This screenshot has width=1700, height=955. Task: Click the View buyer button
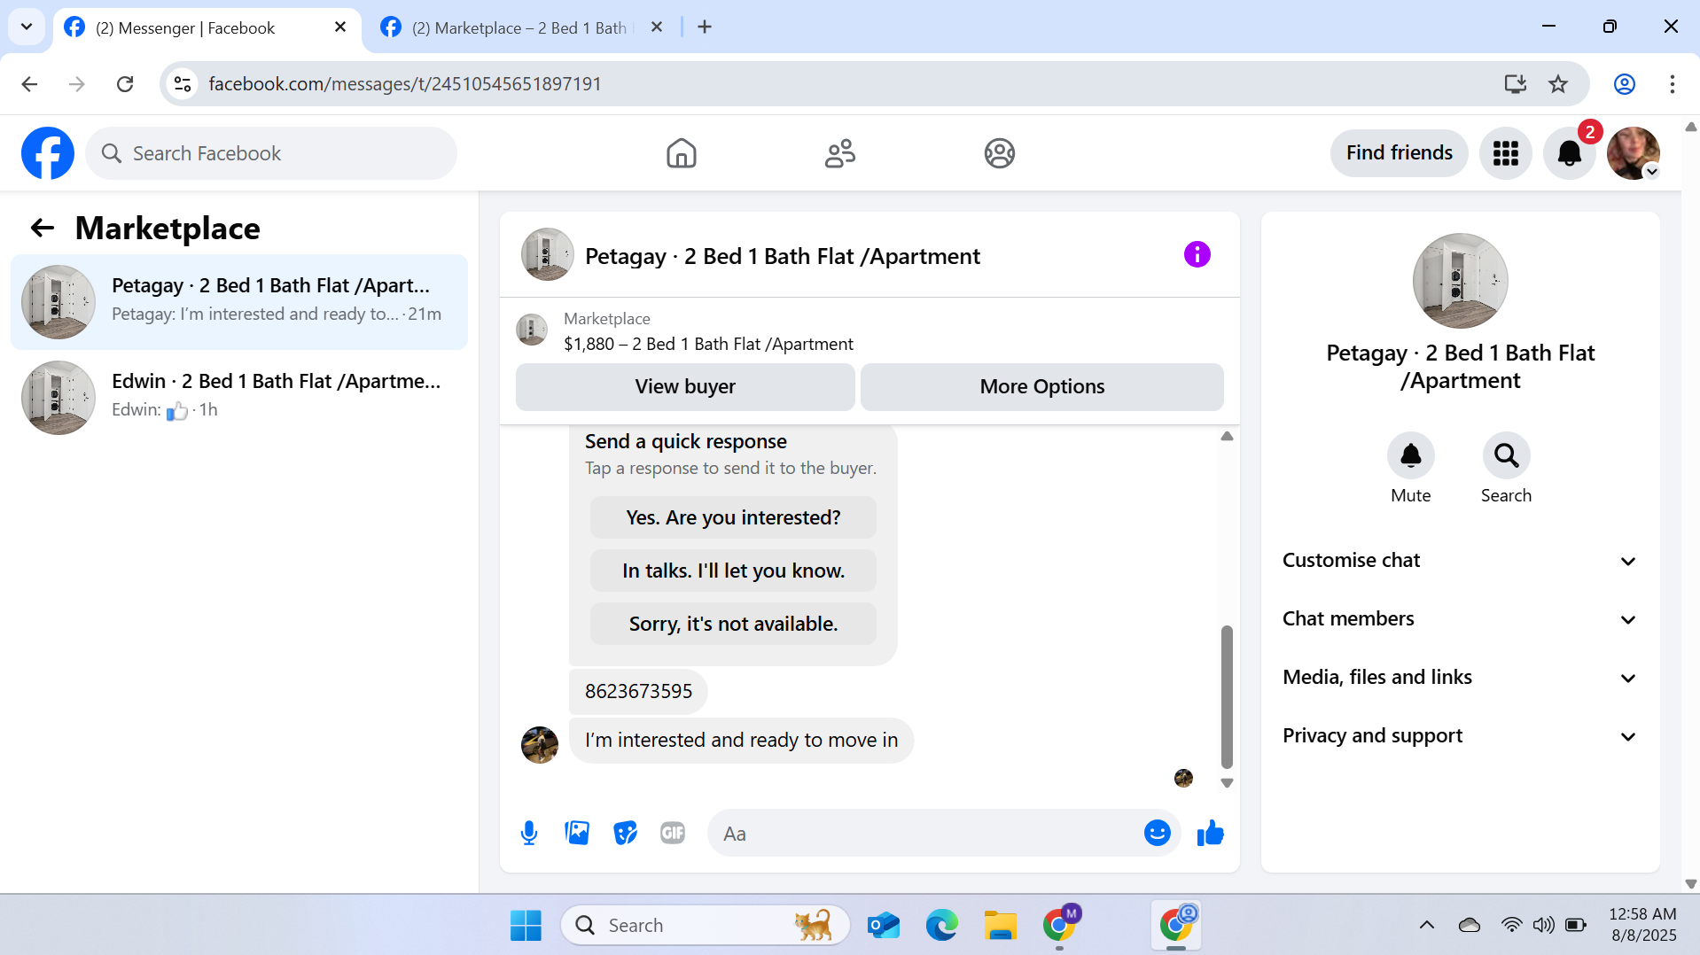pos(685,386)
